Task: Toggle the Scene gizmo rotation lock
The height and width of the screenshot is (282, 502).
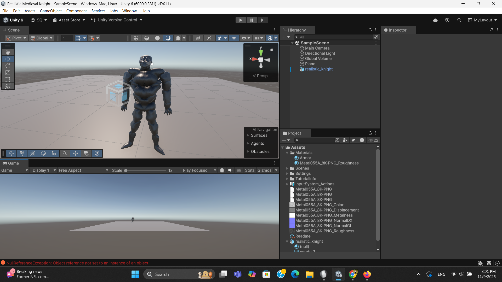Action: (x=272, y=49)
